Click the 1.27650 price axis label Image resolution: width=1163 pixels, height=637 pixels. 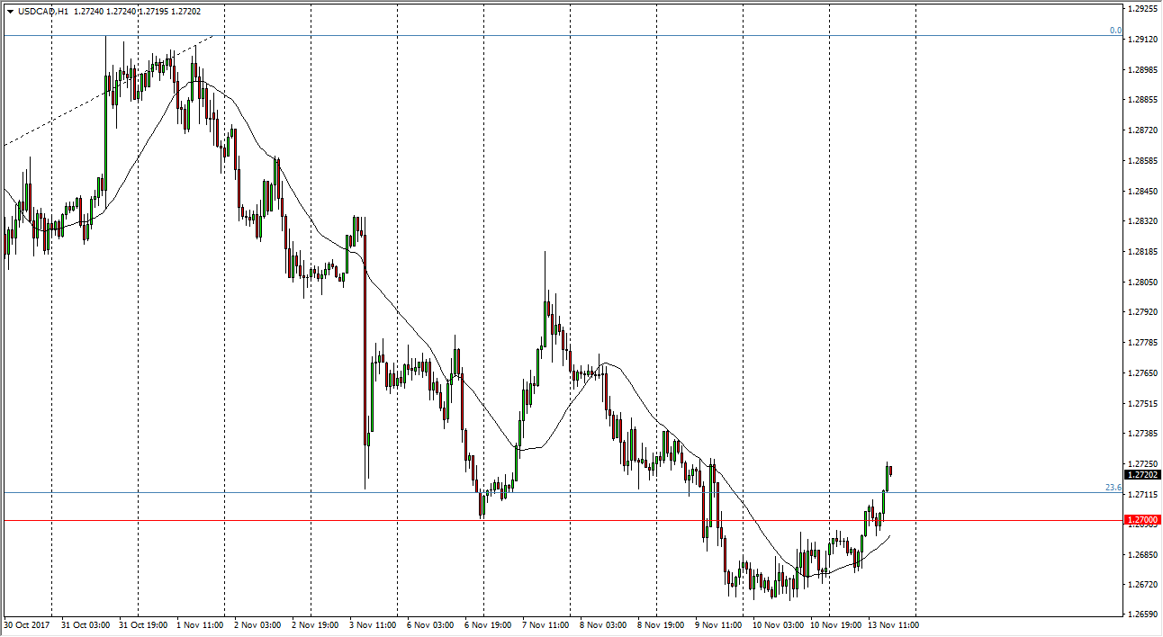[1142, 372]
